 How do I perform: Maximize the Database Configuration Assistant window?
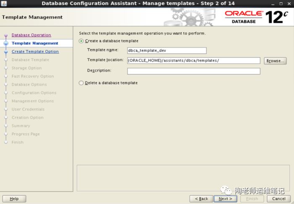pyautogui.click(x=281, y=4)
